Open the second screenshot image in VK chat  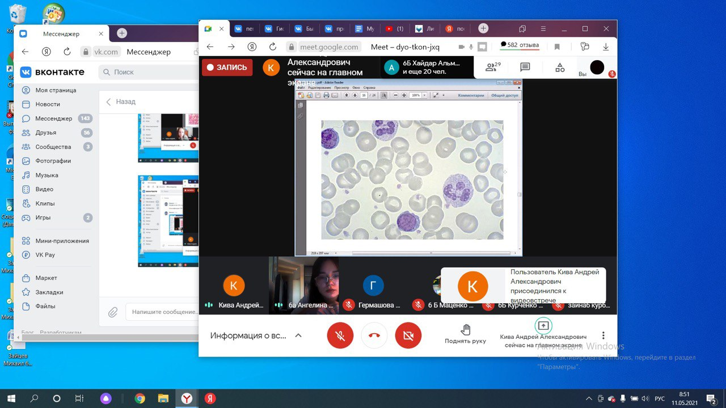[168, 221]
